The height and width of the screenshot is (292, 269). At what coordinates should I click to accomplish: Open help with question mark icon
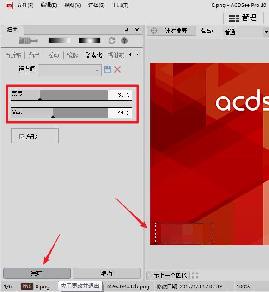click(x=124, y=41)
